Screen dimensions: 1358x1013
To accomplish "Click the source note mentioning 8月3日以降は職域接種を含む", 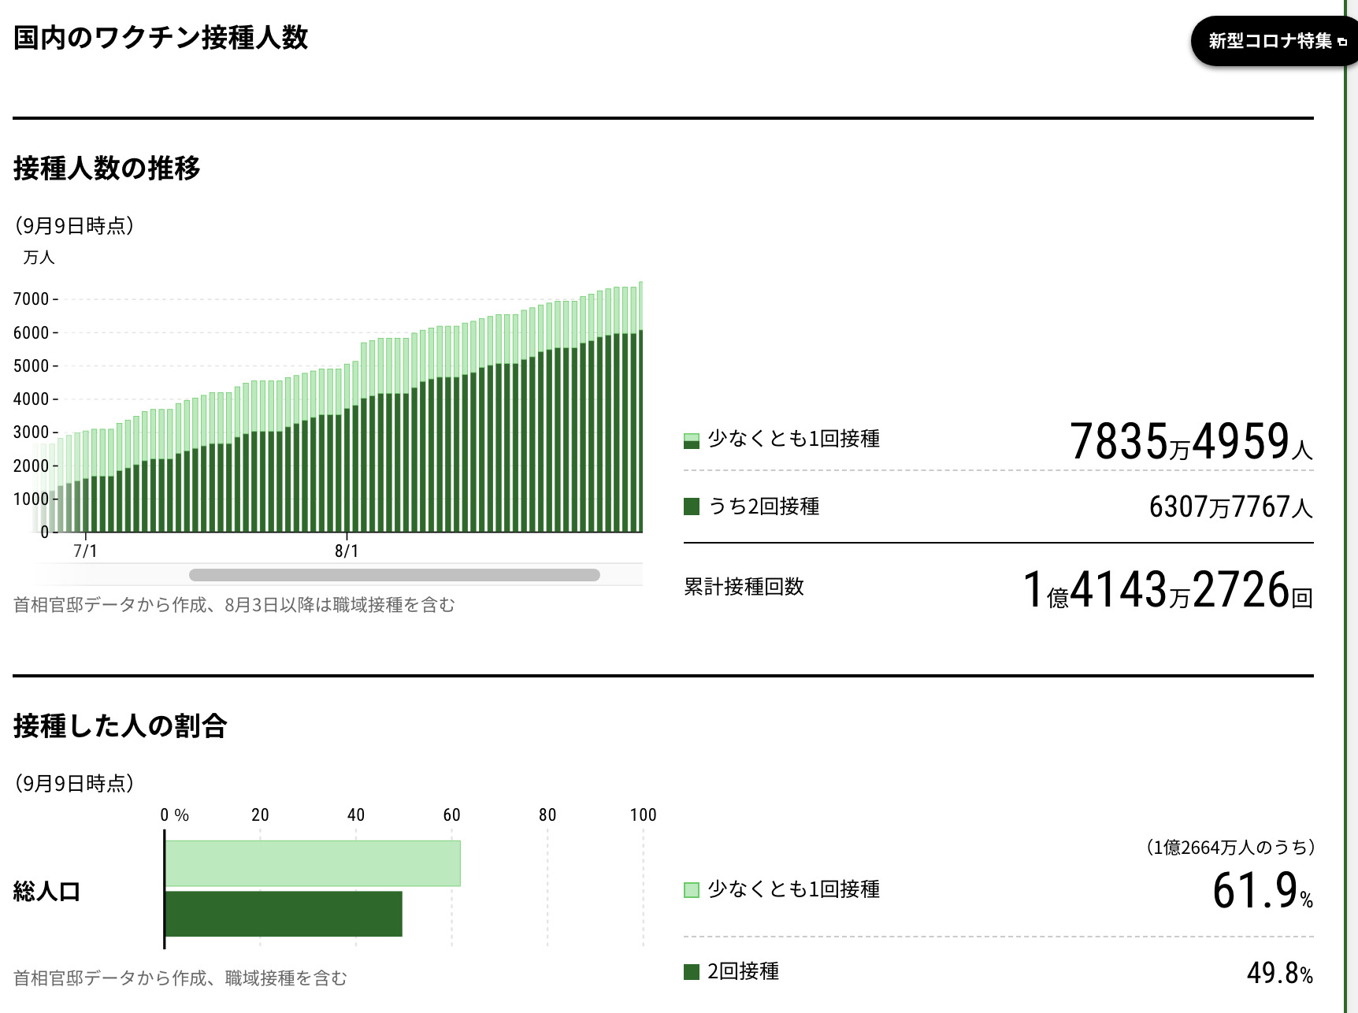I will (235, 605).
